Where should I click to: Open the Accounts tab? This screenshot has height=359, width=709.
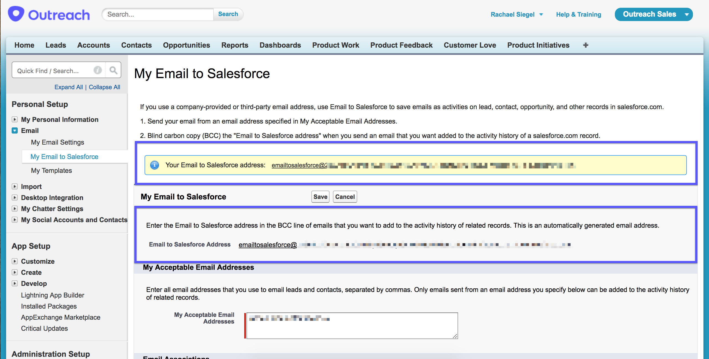[x=94, y=45]
